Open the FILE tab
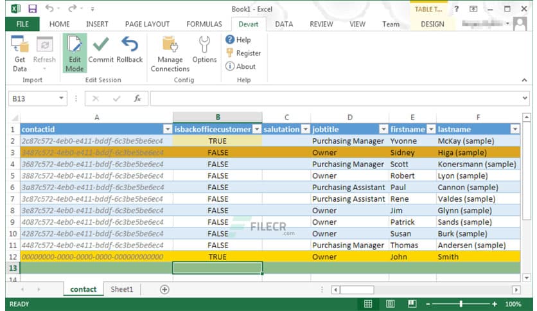 coord(22,24)
